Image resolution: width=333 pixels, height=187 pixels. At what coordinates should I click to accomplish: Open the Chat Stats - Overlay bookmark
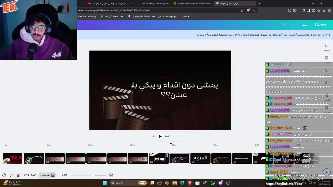[x=88, y=16]
